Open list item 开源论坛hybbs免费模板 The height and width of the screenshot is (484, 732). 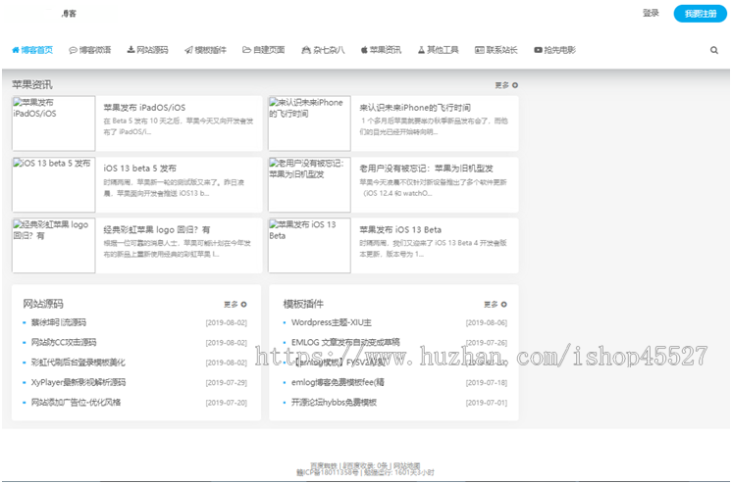(x=334, y=403)
